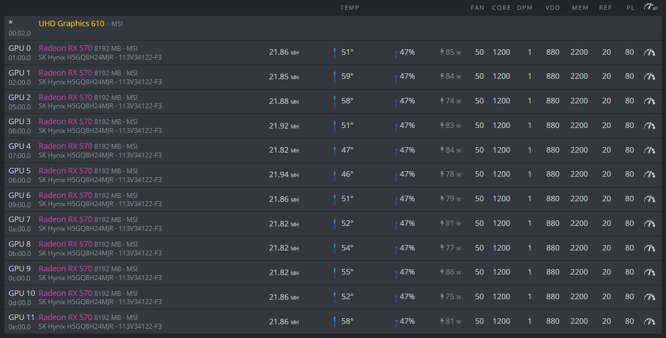Click the thermometer icon in GPU 0 row
Image resolution: width=666 pixels, height=338 pixels.
pyautogui.click(x=335, y=53)
